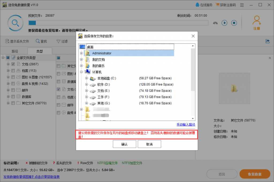The image size is (274, 182).
Task: Open the hamburger menu in title bar
Action: pos(242,5)
